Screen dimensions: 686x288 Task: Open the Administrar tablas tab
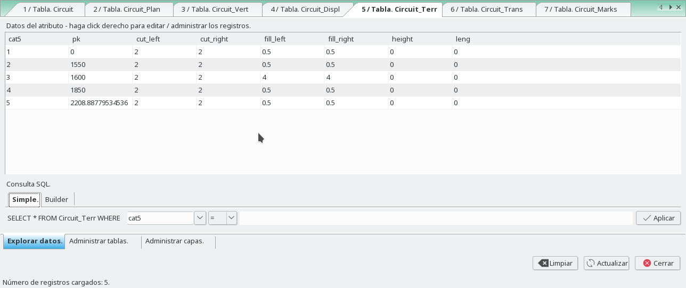(99, 241)
